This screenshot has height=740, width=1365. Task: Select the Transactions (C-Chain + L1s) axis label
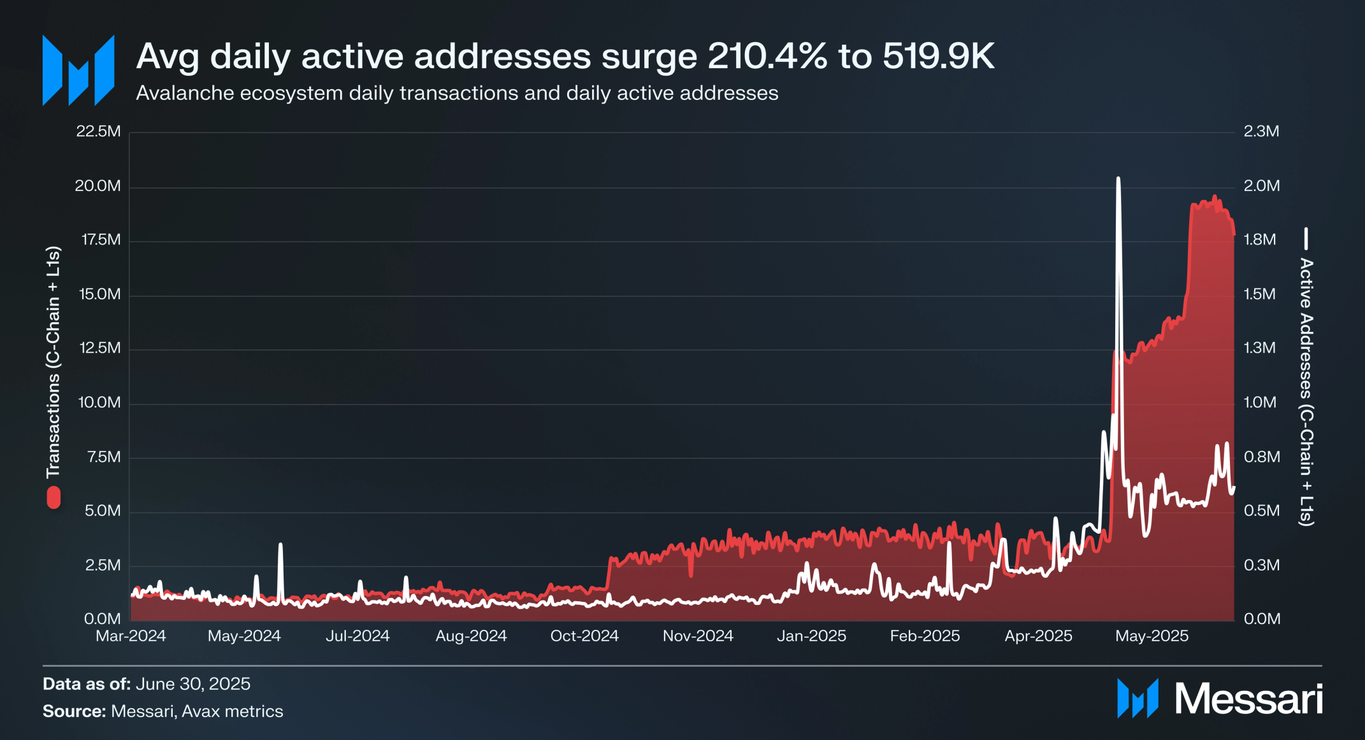[54, 362]
